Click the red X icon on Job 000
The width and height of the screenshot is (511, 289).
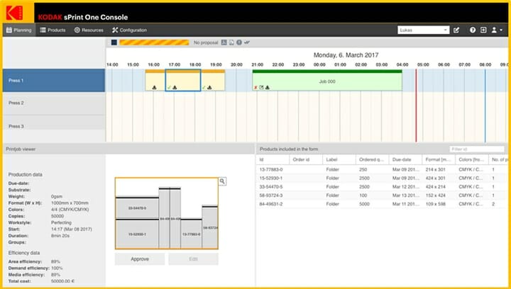(x=255, y=87)
